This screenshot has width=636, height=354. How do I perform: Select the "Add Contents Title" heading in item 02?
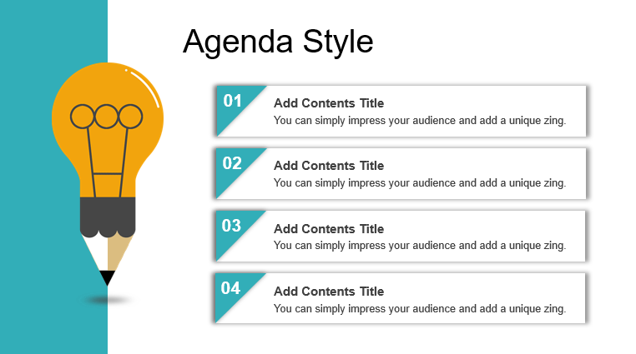[x=329, y=166]
